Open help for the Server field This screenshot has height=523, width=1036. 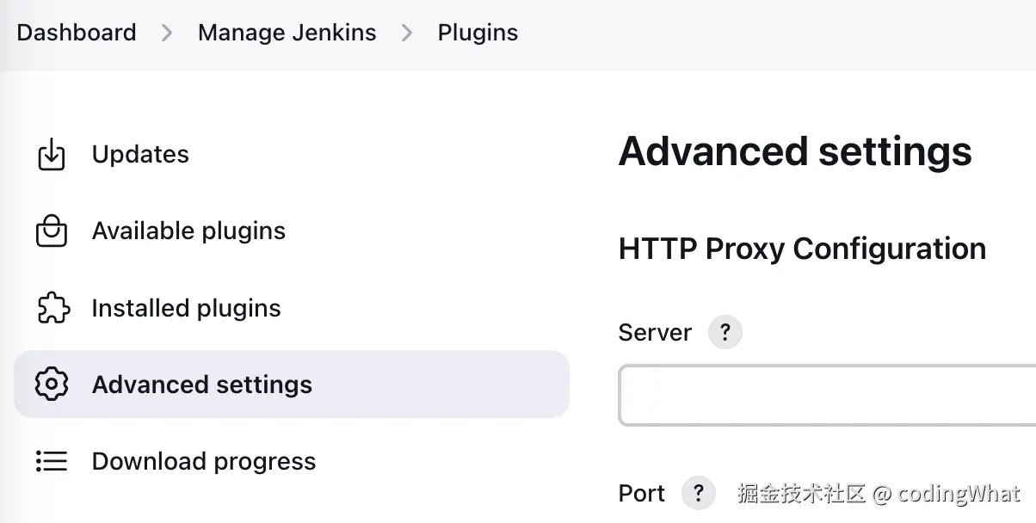(725, 332)
